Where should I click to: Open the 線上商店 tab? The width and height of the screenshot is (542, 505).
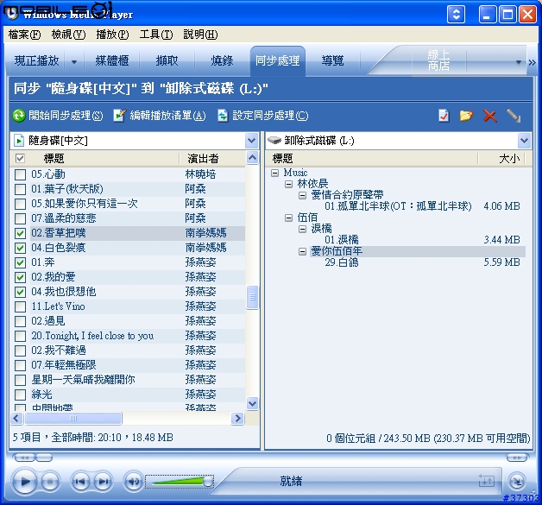click(x=438, y=60)
